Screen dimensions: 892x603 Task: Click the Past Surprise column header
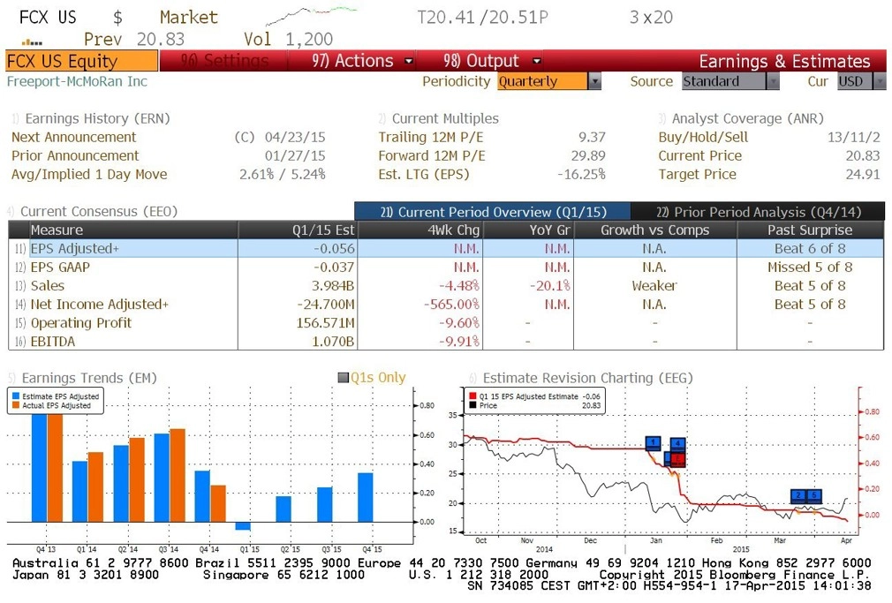[810, 230]
